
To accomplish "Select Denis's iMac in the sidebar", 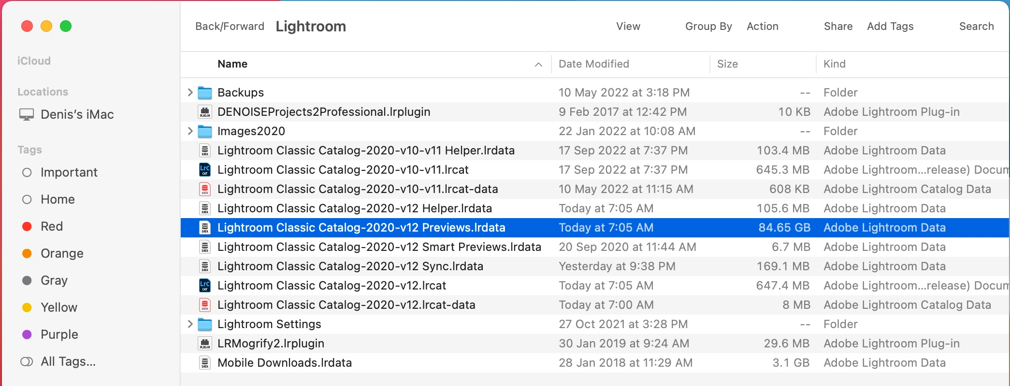I will click(77, 115).
